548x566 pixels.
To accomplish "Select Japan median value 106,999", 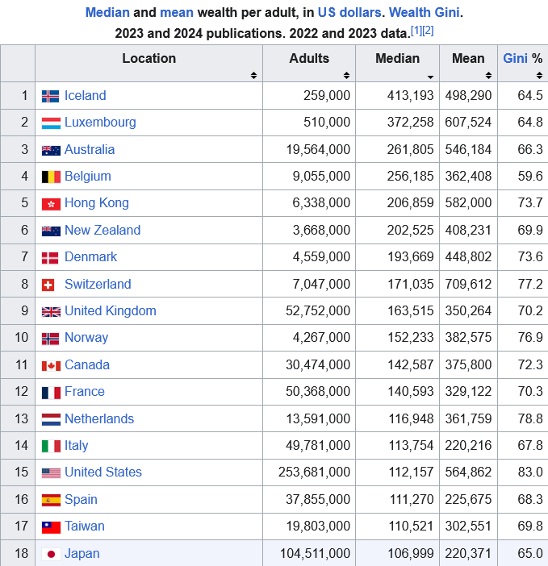I will point(410,554).
